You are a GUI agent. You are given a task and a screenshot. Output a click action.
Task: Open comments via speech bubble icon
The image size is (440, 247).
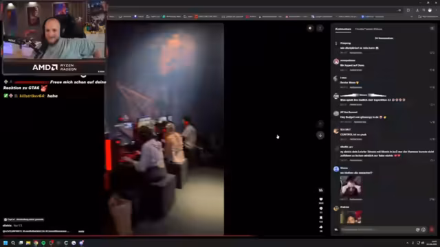(x=321, y=209)
